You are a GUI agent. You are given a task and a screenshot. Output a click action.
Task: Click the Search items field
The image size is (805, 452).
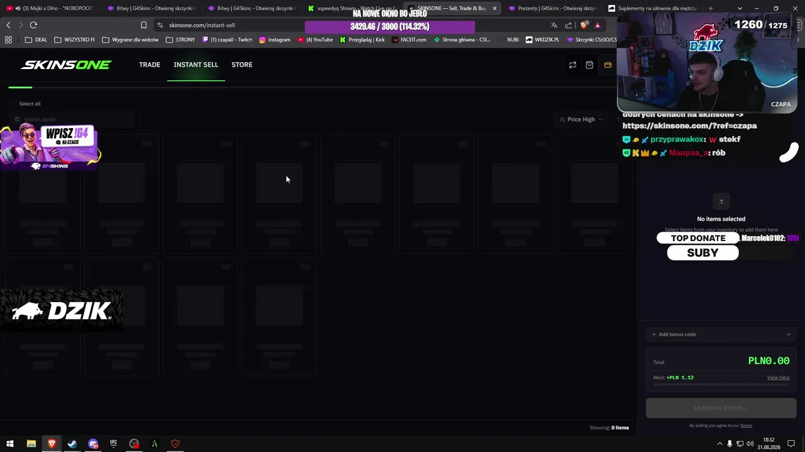click(x=72, y=119)
